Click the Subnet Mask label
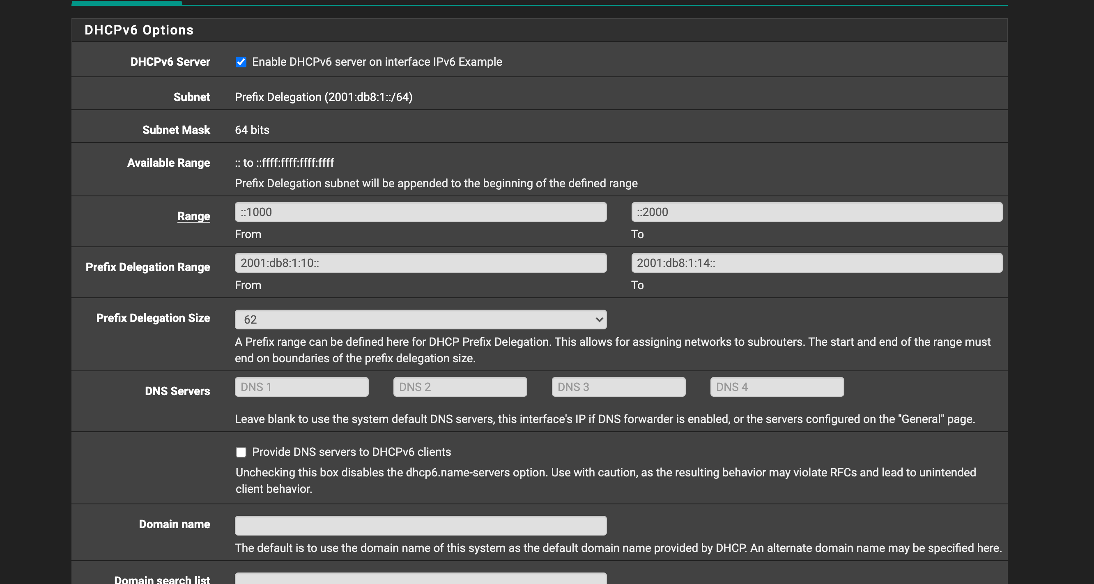Image resolution: width=1094 pixels, height=584 pixels. [176, 130]
